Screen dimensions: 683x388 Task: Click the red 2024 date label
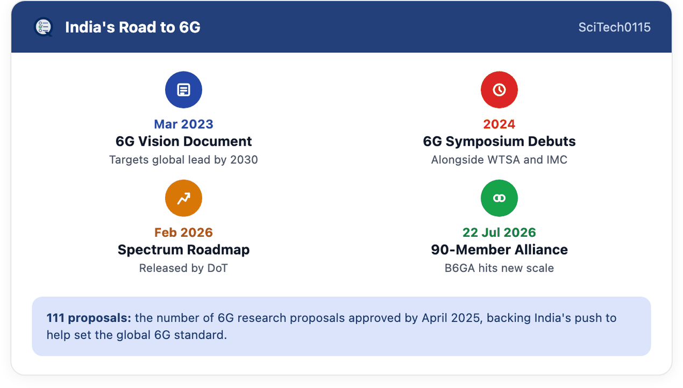coord(499,124)
